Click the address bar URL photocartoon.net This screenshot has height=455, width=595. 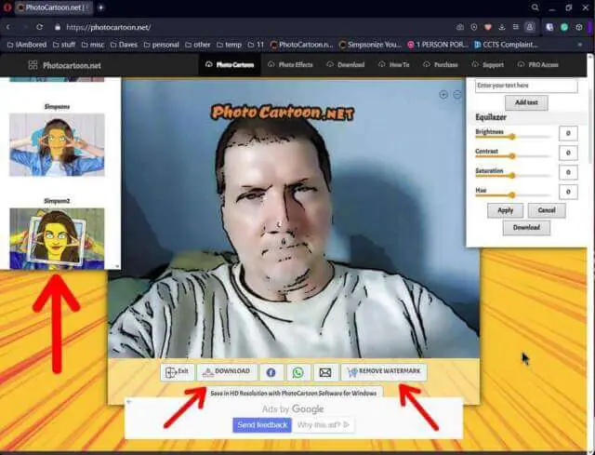click(x=109, y=27)
